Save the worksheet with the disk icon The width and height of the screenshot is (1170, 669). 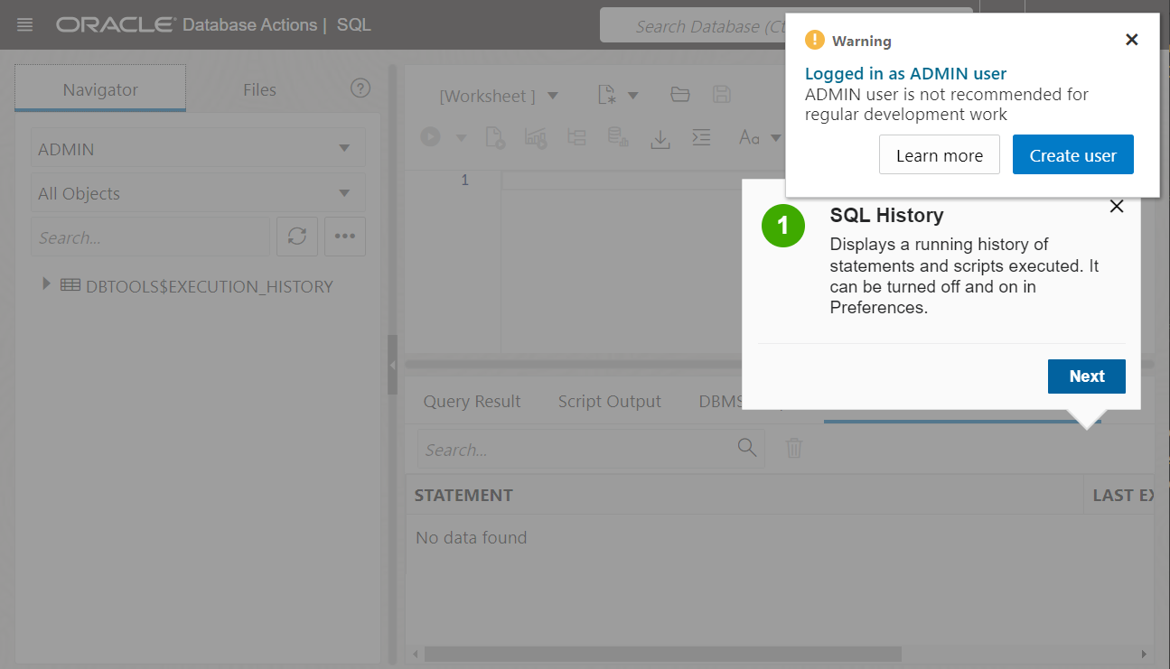[x=722, y=95]
